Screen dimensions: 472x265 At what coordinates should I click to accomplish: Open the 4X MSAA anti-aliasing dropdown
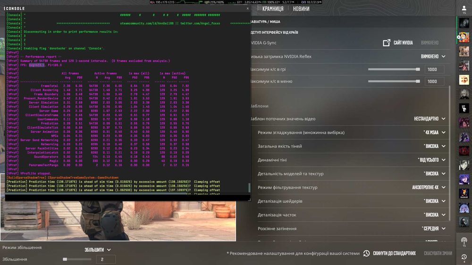[434, 132]
